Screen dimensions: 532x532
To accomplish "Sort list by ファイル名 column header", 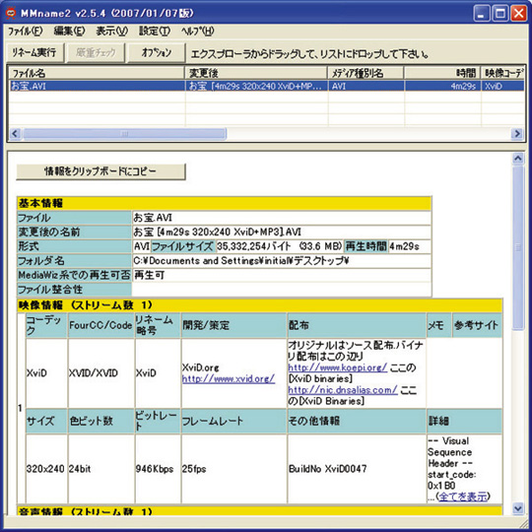I will pos(97,73).
